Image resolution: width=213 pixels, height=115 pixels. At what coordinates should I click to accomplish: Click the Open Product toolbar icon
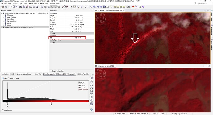pyautogui.click(x=2, y=7)
